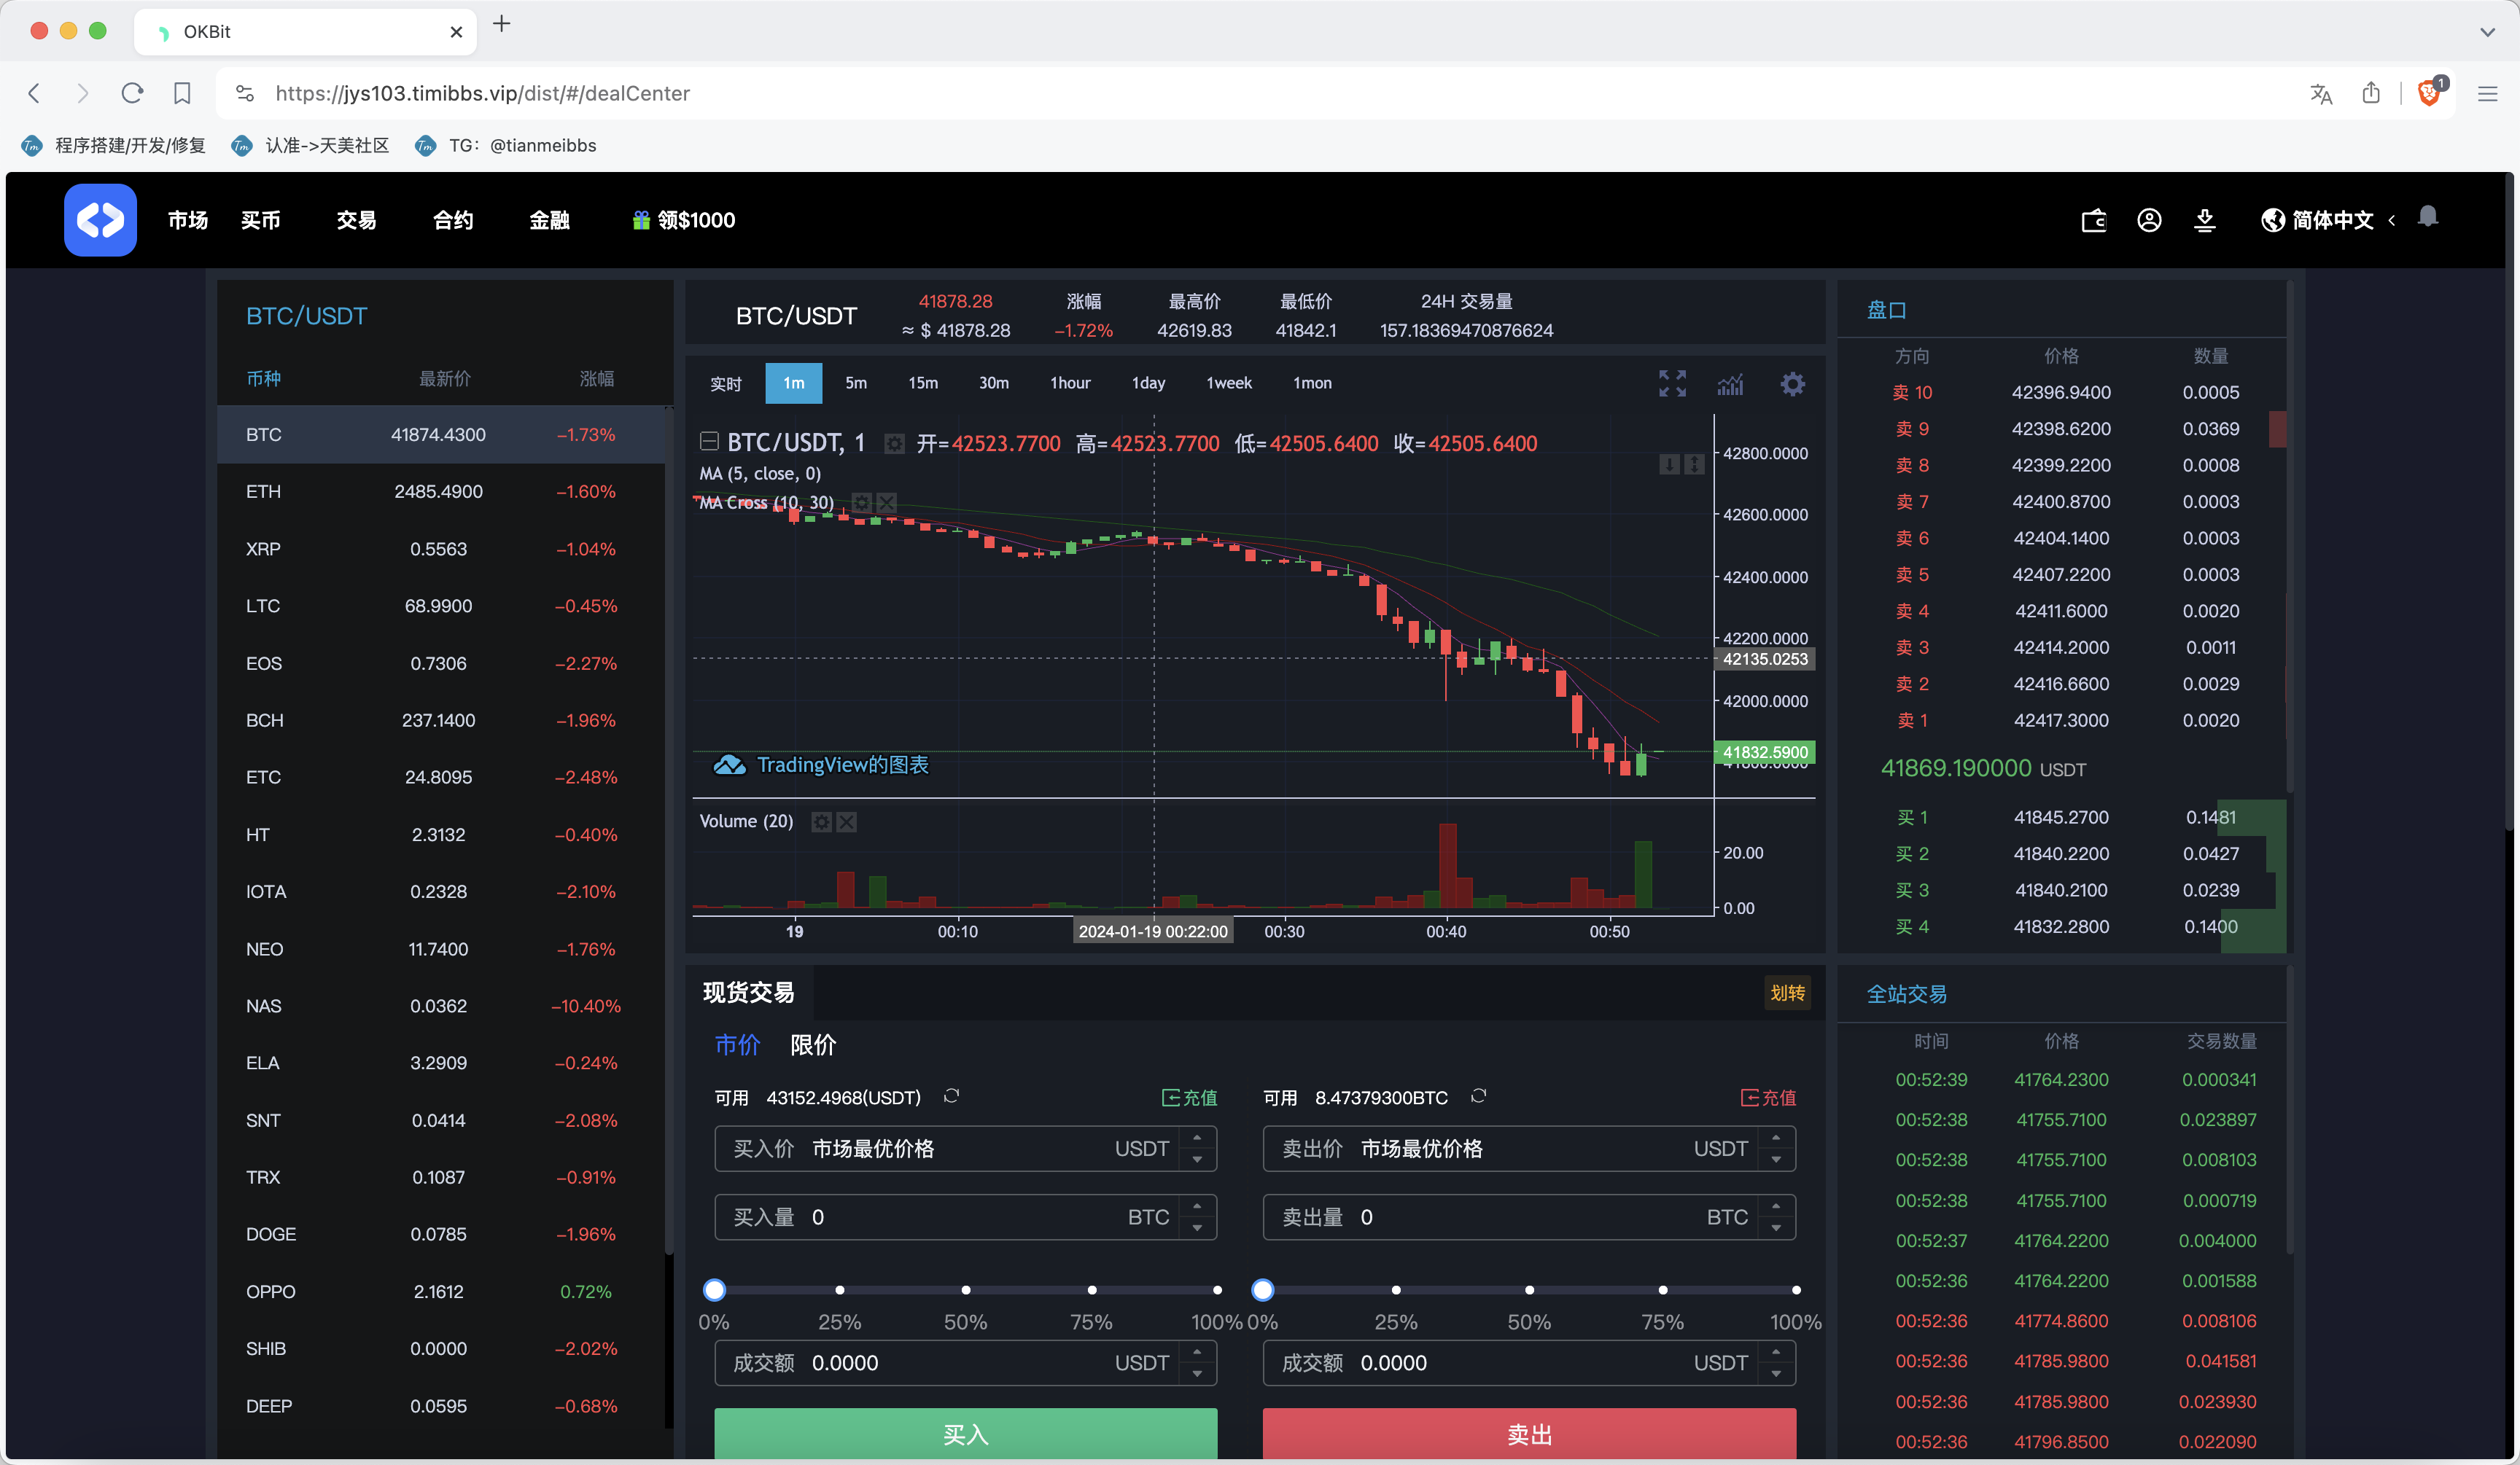The height and width of the screenshot is (1465, 2520).
Task: Remove the Volume indicator
Action: coord(847,821)
